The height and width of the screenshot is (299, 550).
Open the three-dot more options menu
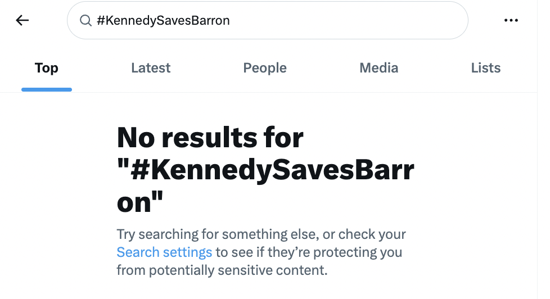pyautogui.click(x=511, y=21)
